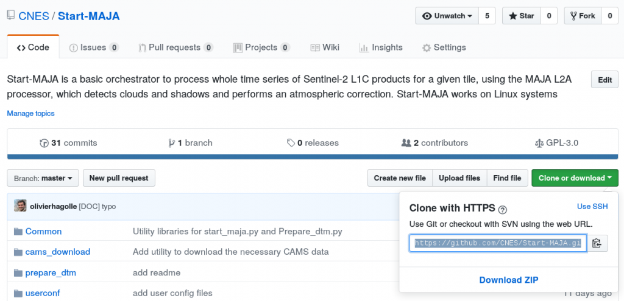Open the Start-MAJA repository link
Screen dimensions: 624x301
point(89,16)
